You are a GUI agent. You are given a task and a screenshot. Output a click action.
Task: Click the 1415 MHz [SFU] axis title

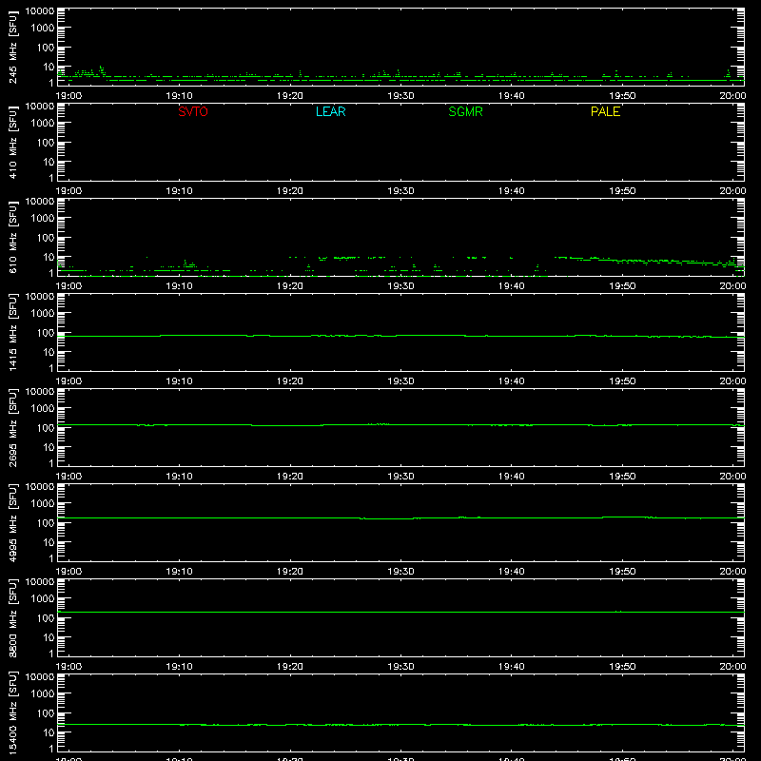tap(13, 332)
